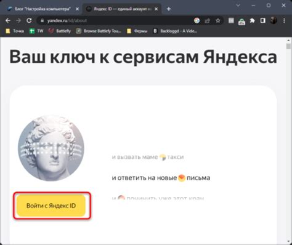Click the share page icon
The height and width of the screenshot is (245, 292).
(x=208, y=20)
